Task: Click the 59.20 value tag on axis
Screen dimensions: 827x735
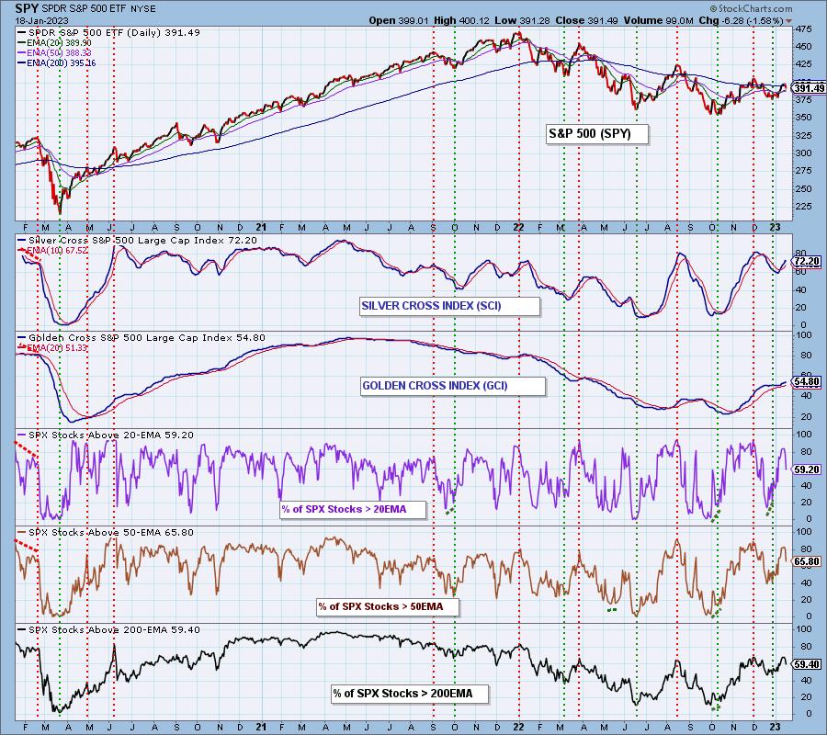Action: (x=808, y=469)
